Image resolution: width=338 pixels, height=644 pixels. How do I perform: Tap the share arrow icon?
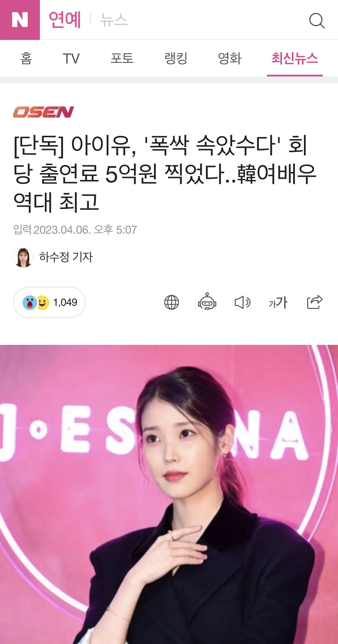[315, 302]
